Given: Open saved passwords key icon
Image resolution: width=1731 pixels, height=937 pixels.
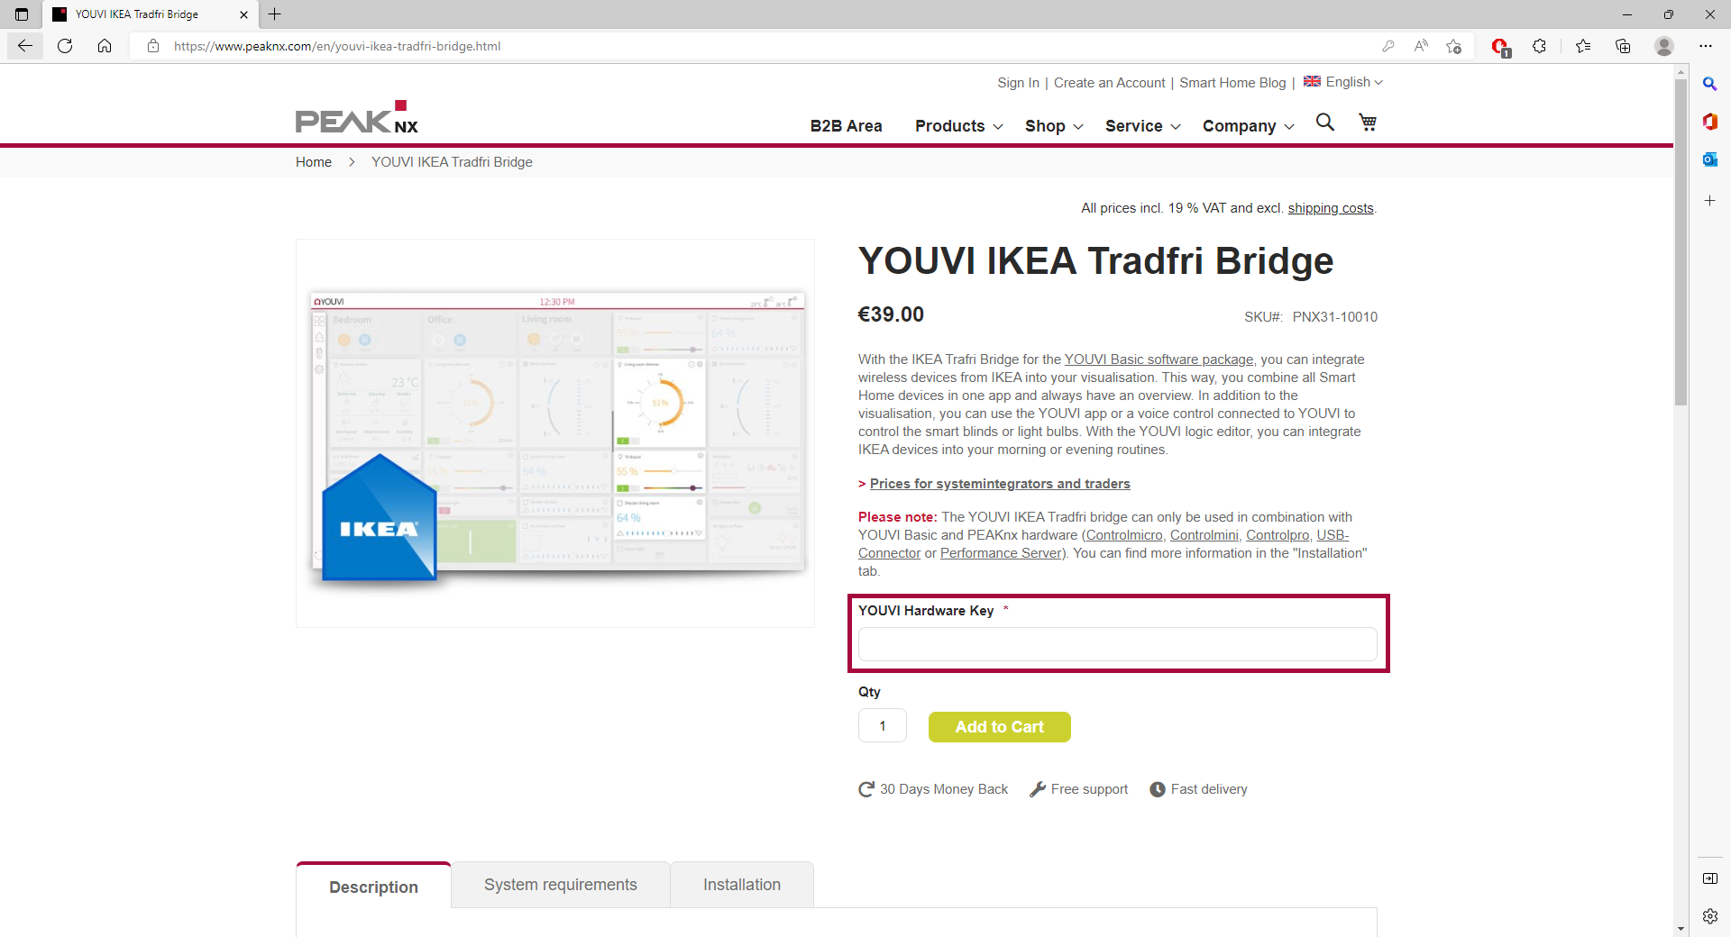Looking at the screenshot, I should tap(1388, 46).
